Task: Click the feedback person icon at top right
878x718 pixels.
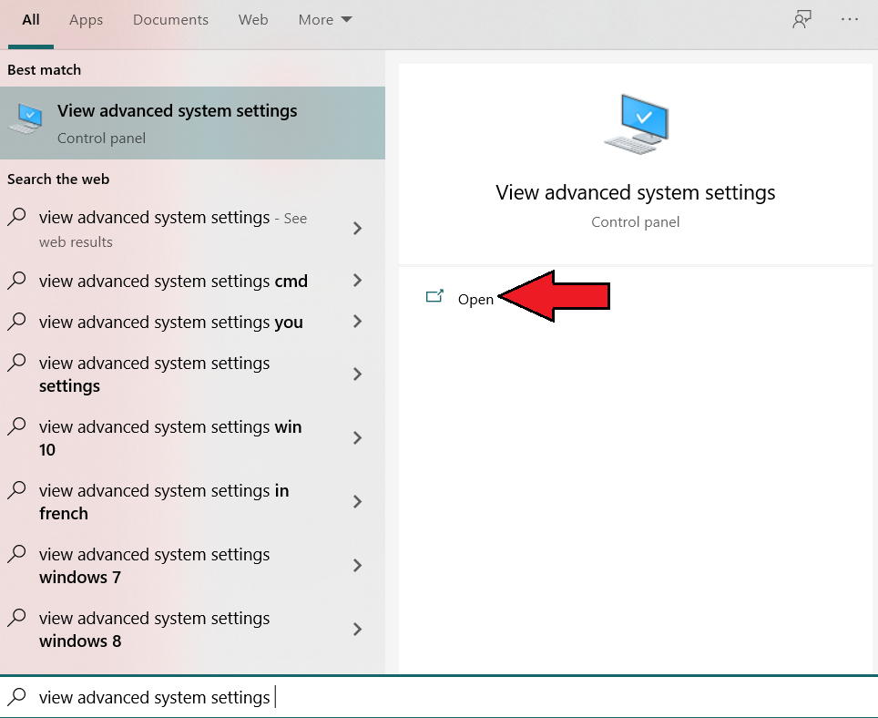Action: 801,20
